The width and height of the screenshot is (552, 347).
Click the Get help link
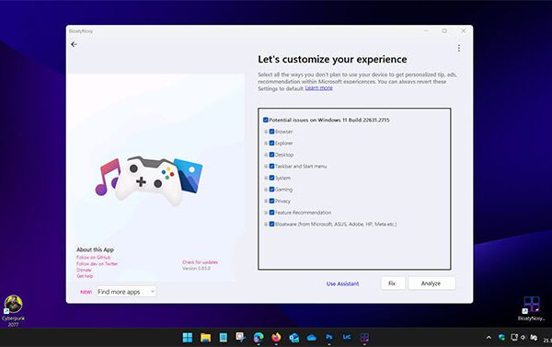[85, 276]
